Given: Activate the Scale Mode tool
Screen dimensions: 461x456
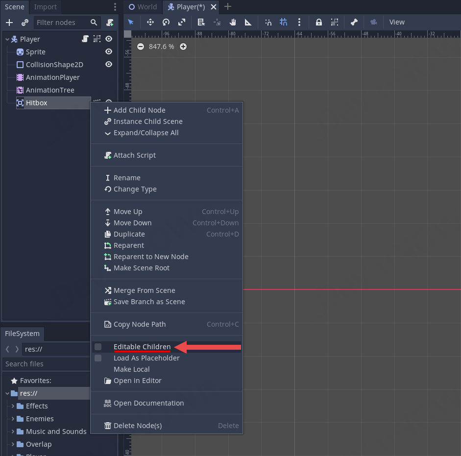Looking at the screenshot, I should coord(182,22).
